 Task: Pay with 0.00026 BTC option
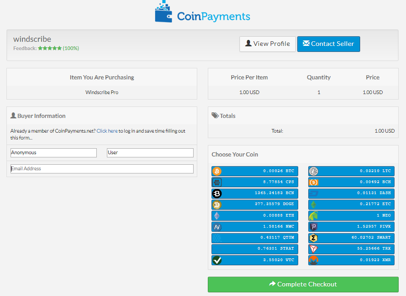pos(255,171)
